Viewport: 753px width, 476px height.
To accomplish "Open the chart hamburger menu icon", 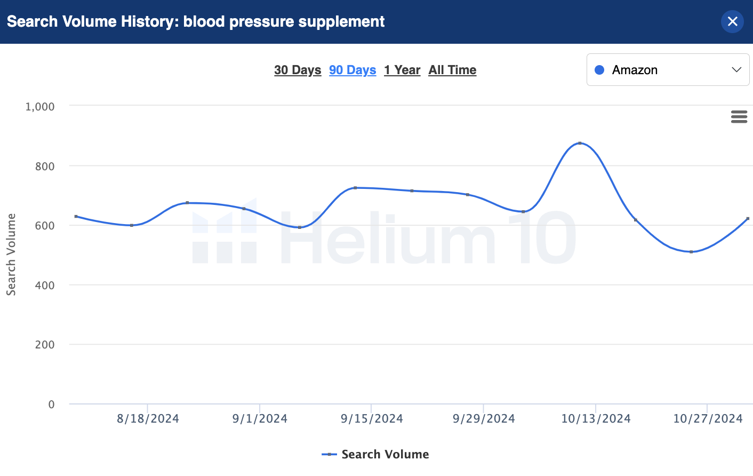I will tap(739, 117).
